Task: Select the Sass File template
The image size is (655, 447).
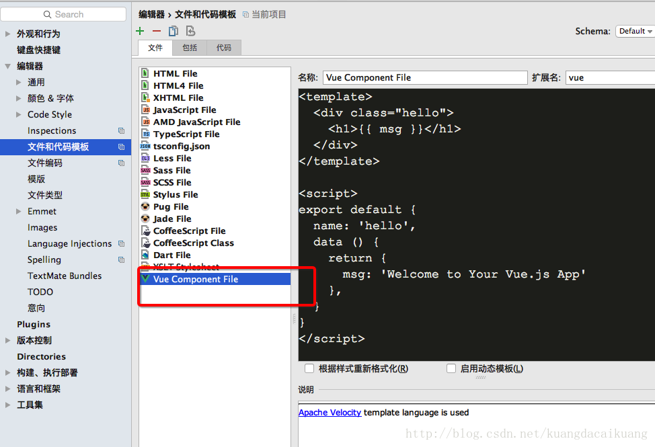Action: pyautogui.click(x=215, y=170)
